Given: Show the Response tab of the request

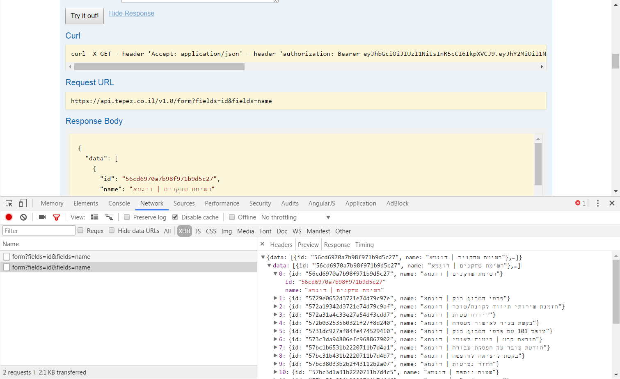Looking at the screenshot, I should [x=337, y=244].
